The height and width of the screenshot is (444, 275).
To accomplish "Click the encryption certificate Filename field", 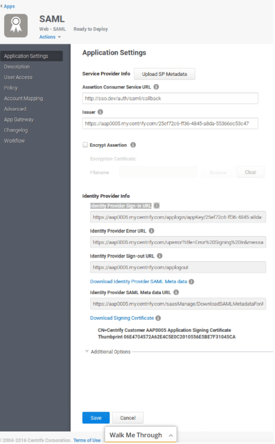I will click(x=158, y=172).
